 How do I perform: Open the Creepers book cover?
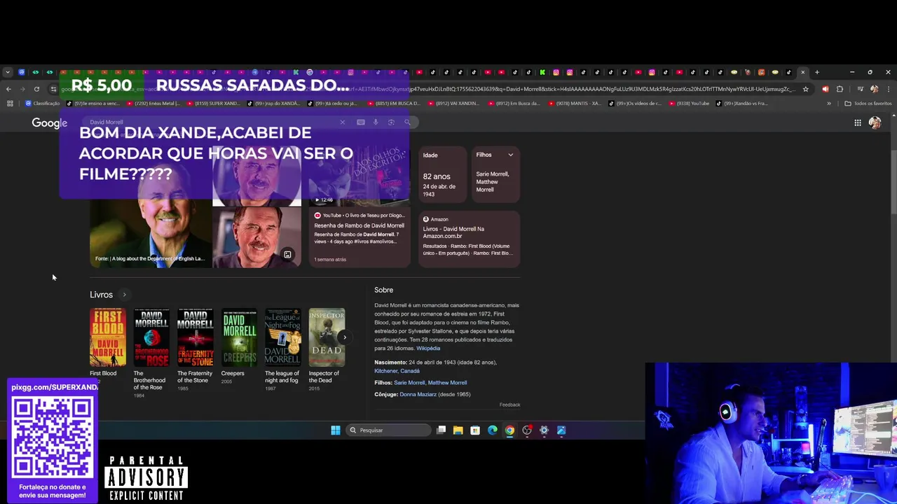click(x=239, y=337)
